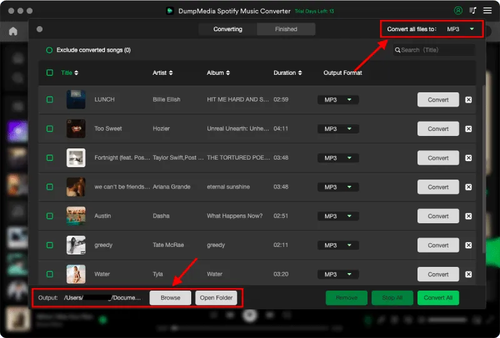Check the select-all checkbox in header

coord(50,73)
